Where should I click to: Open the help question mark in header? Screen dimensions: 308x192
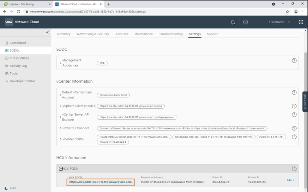(x=245, y=22)
